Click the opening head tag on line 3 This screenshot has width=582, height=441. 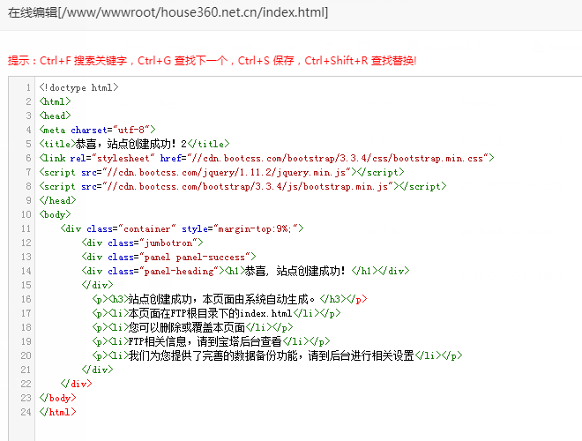(x=55, y=116)
